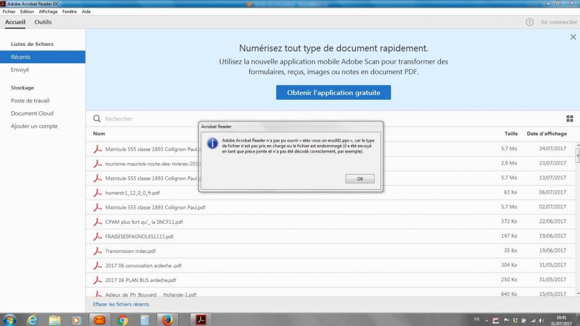The width and height of the screenshot is (580, 326).
Task: Click the 63 Ko size cell
Action: click(510, 192)
